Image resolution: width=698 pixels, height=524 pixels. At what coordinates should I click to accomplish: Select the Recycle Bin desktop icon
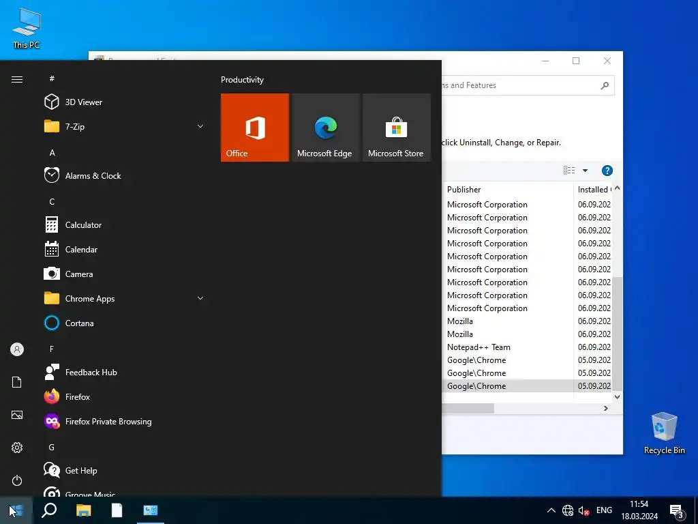pos(664,433)
